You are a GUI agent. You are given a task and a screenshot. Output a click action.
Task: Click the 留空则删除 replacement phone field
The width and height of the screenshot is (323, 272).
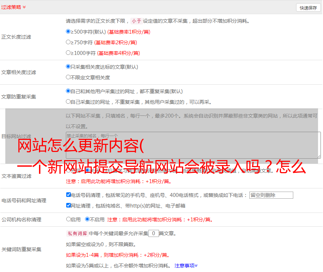[x=271, y=195]
